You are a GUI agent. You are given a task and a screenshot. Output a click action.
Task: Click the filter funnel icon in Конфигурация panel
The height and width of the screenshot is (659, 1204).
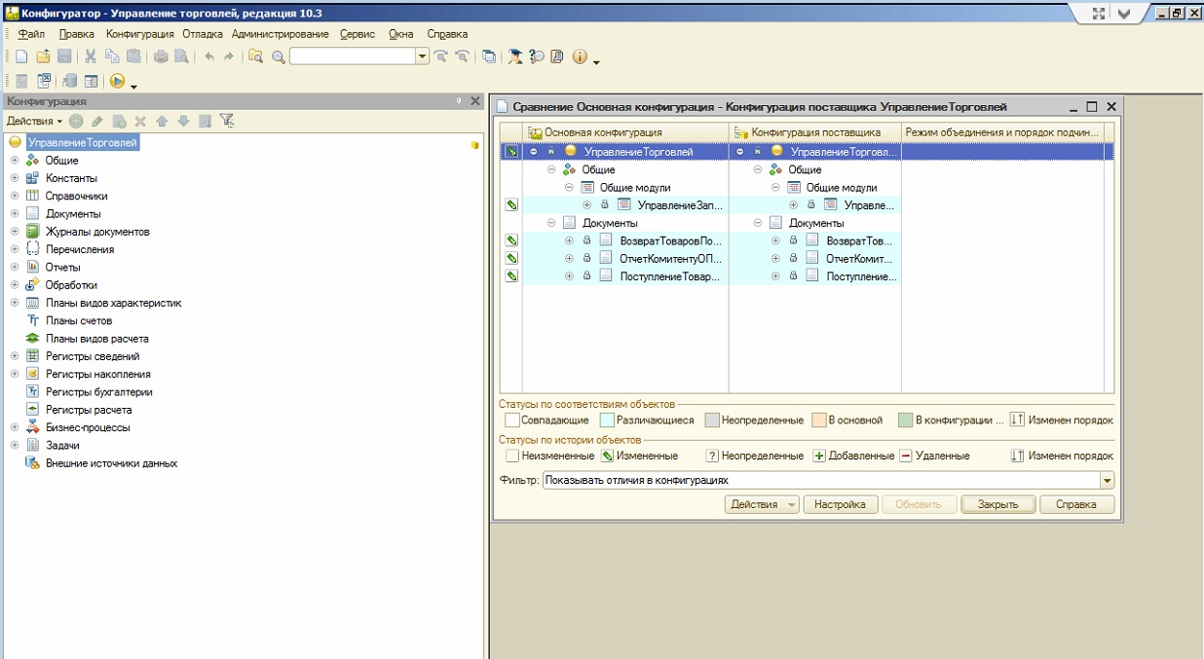[x=227, y=121]
